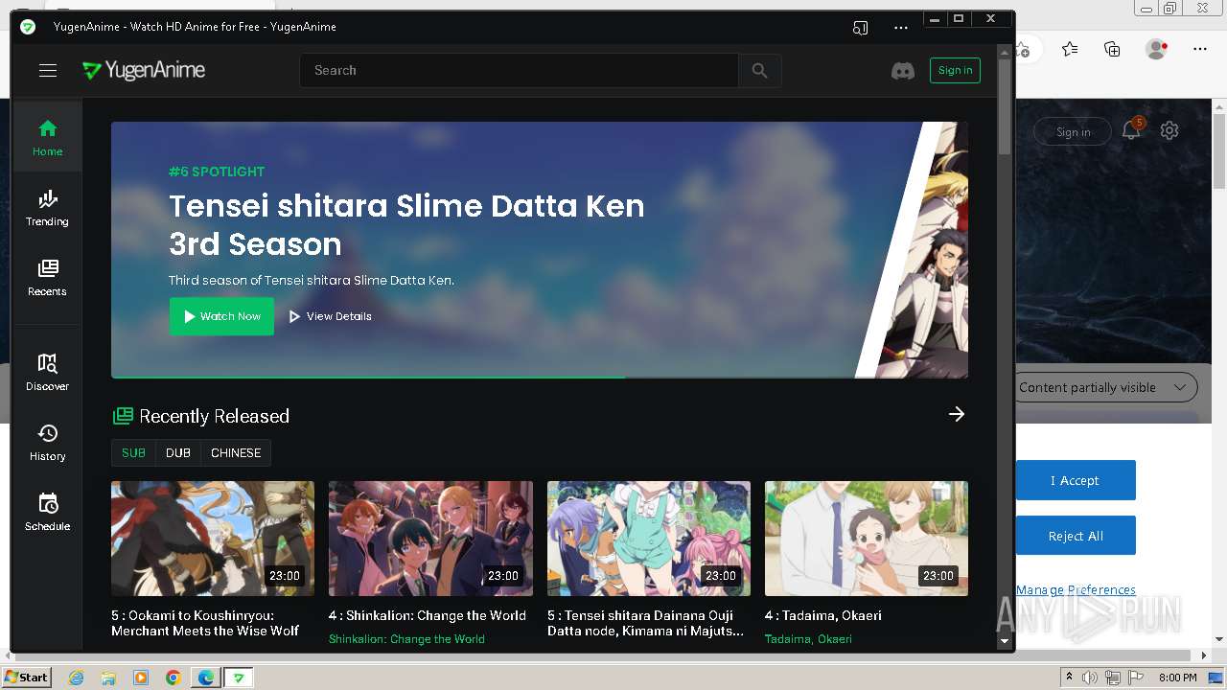This screenshot has height=690, width=1227.
Task: Click the volume icon in system tray
Action: tap(1090, 678)
